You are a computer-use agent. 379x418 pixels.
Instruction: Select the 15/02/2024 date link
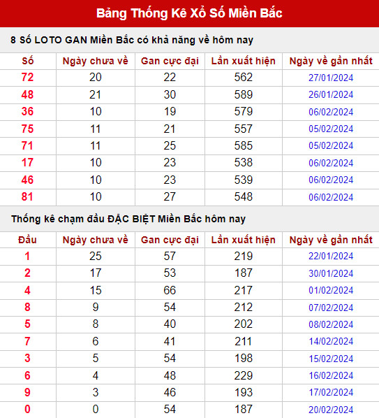331,359
